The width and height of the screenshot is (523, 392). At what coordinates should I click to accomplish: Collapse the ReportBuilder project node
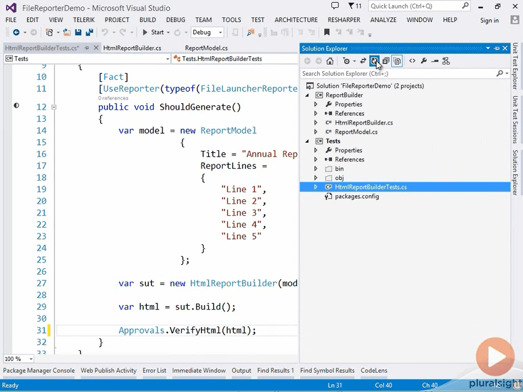click(x=307, y=95)
